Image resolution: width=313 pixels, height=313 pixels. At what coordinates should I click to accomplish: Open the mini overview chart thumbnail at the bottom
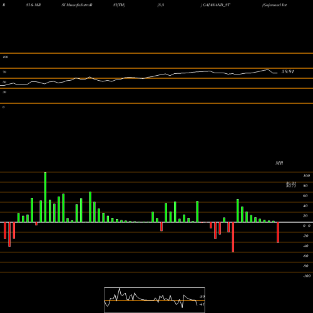pos(155,300)
